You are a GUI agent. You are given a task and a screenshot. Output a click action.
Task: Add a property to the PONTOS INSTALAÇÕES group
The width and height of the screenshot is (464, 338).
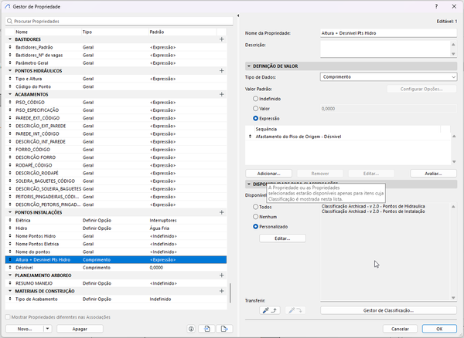[222, 212]
